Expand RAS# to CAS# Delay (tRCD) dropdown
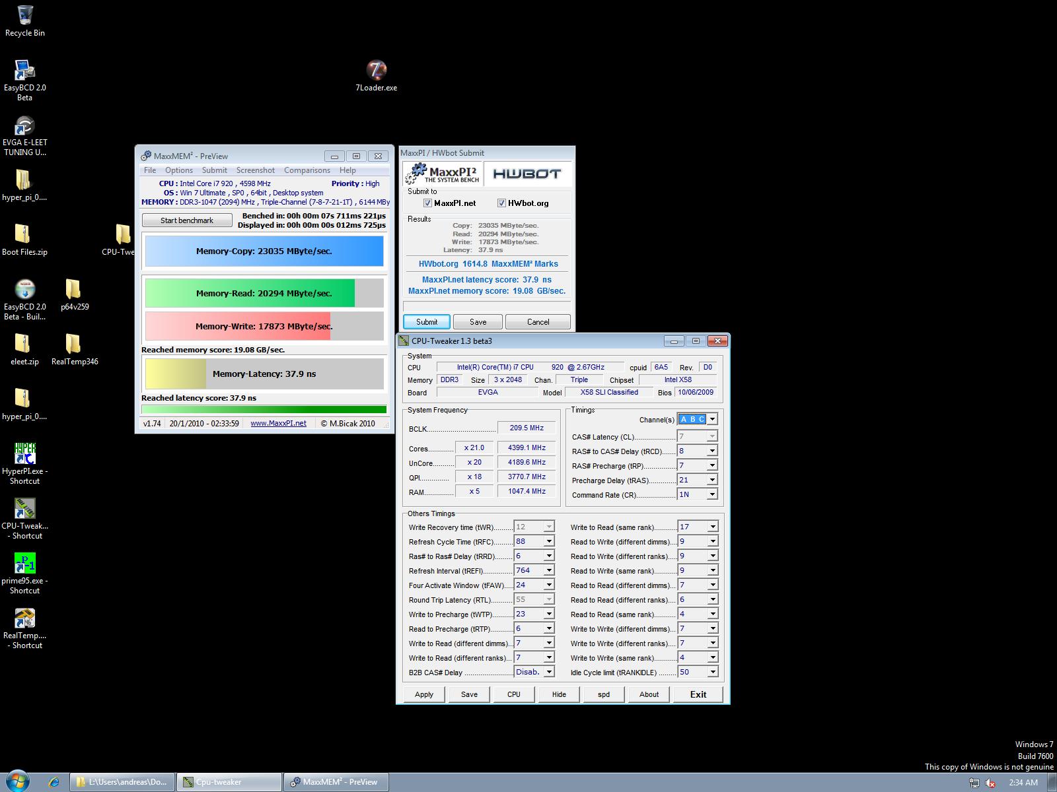 click(x=712, y=451)
